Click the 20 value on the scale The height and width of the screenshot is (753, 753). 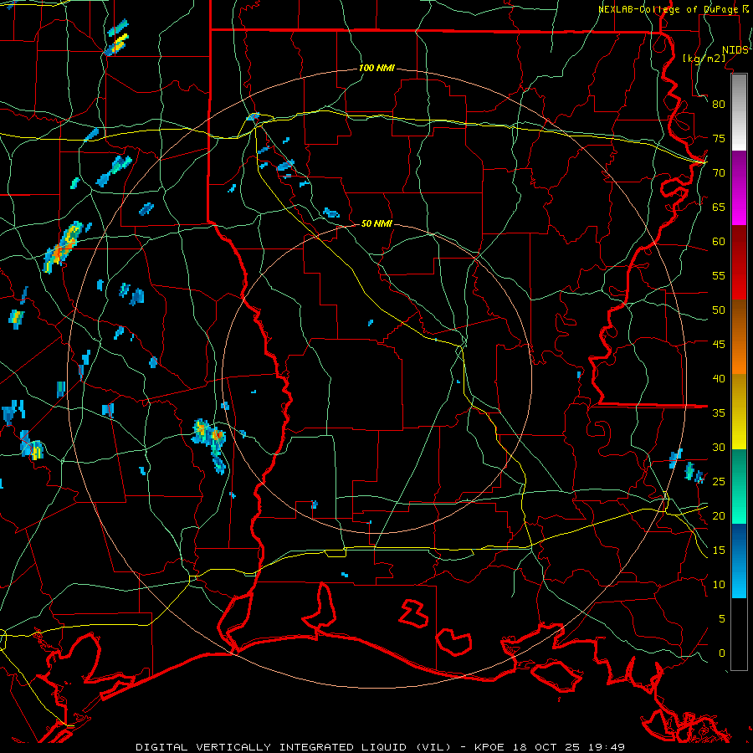click(x=719, y=515)
